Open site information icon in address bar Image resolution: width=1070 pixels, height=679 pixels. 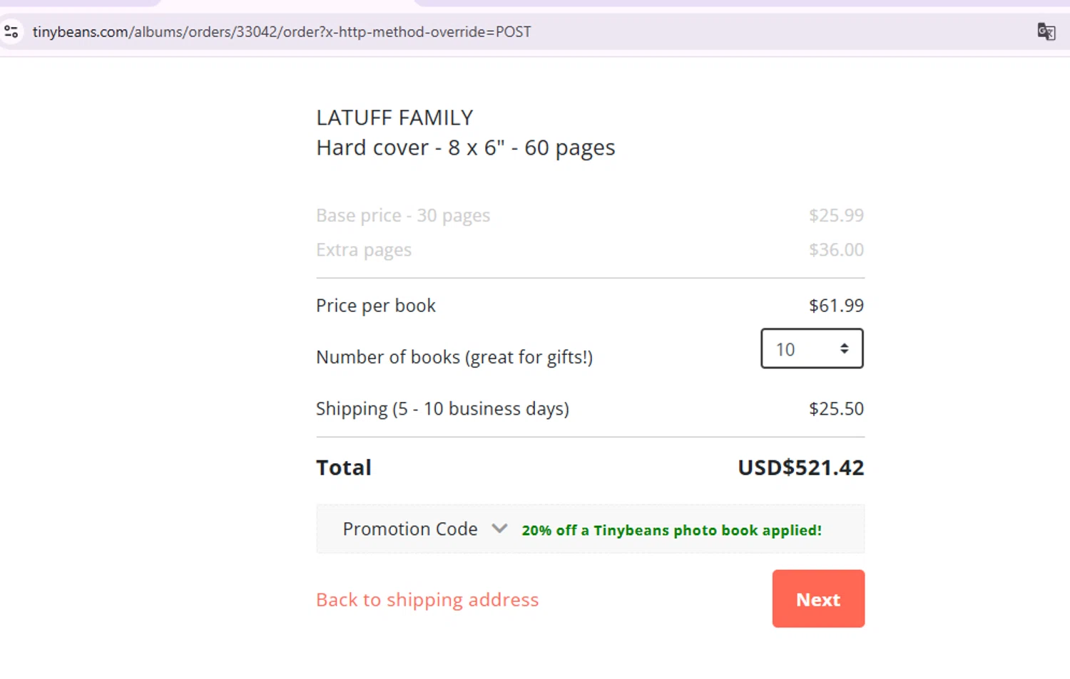[11, 32]
